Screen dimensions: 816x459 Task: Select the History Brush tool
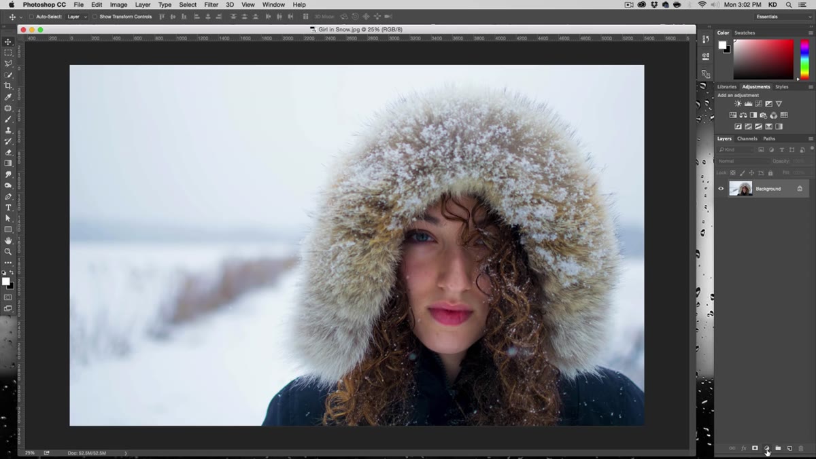(x=8, y=141)
